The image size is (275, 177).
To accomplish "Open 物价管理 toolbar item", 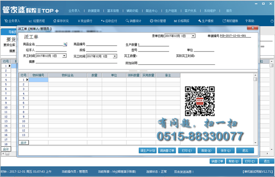I will click(158, 21).
